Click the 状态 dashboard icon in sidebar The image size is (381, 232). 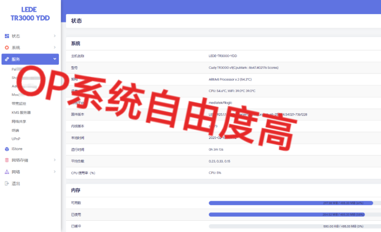point(7,36)
